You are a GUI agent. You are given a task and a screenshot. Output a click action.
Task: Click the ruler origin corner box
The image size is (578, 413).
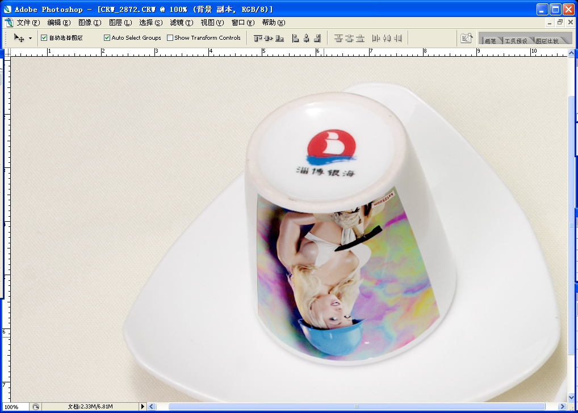point(7,53)
